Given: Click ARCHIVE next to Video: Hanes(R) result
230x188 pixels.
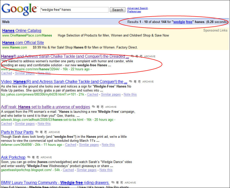Looking at the screenshot, I should [x=148, y=81].
